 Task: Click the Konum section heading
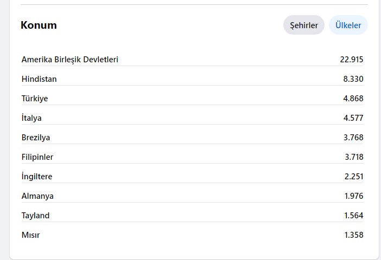[39, 25]
